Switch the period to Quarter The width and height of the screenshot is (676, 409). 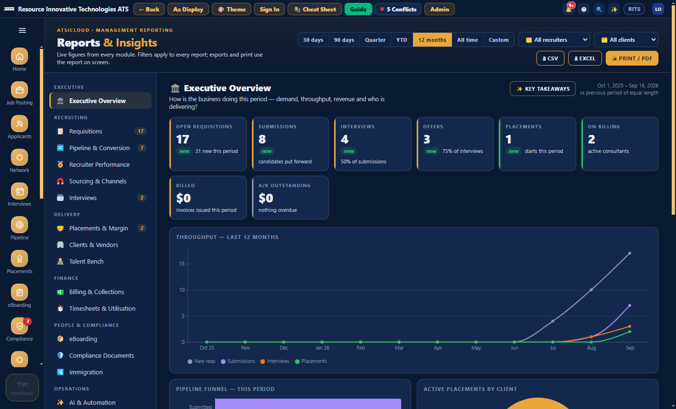(x=375, y=40)
